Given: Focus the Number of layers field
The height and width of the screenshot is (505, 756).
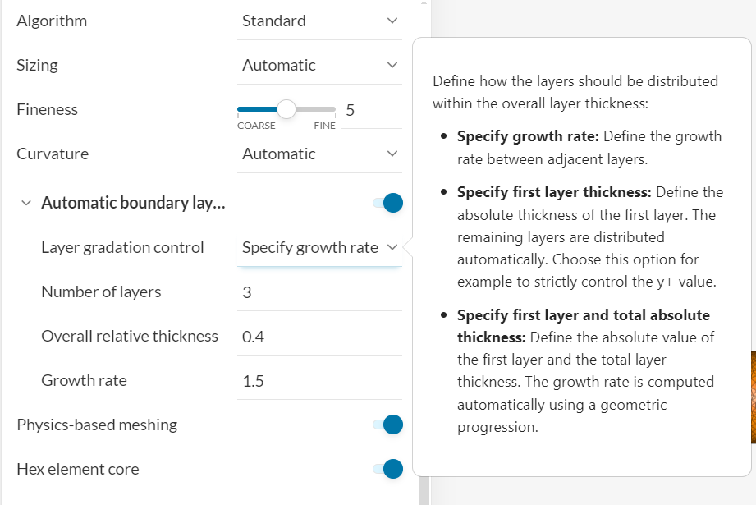Looking at the screenshot, I should pos(319,292).
